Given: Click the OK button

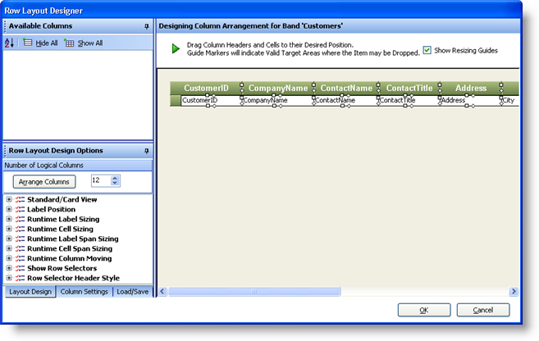Looking at the screenshot, I should coord(423,311).
